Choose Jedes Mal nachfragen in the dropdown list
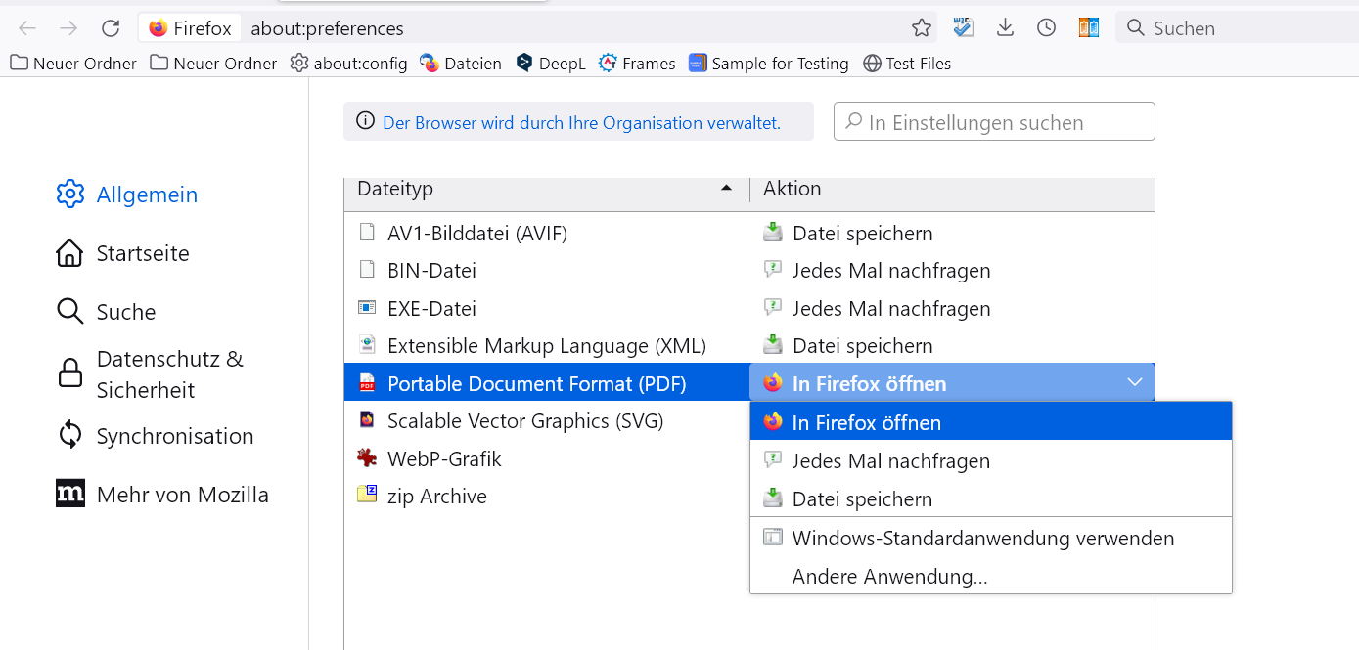1359x650 pixels. pos(890,460)
